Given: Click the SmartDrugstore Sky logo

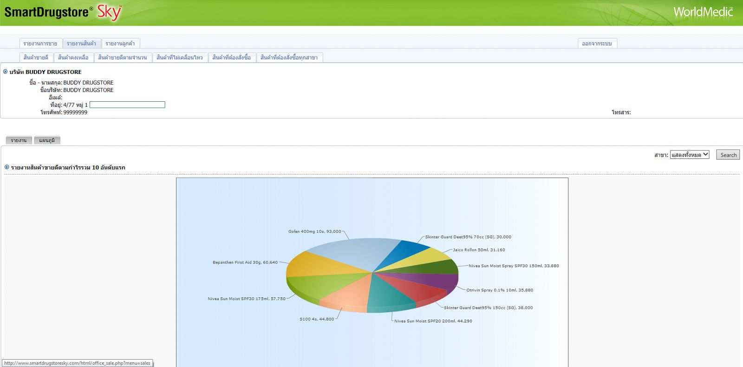Looking at the screenshot, I should [x=63, y=12].
